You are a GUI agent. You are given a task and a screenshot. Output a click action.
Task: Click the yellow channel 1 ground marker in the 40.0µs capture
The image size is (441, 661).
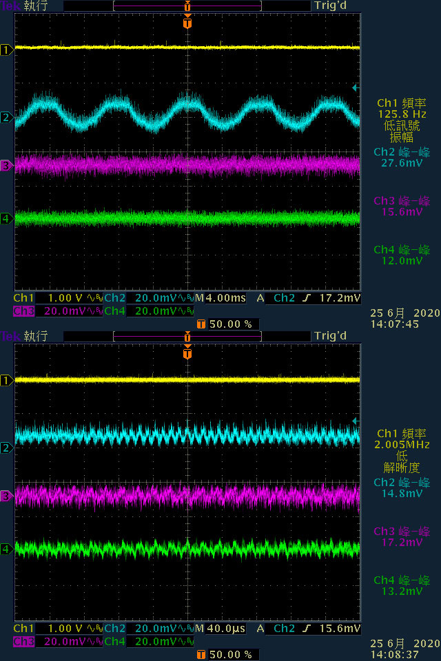tap(6, 381)
